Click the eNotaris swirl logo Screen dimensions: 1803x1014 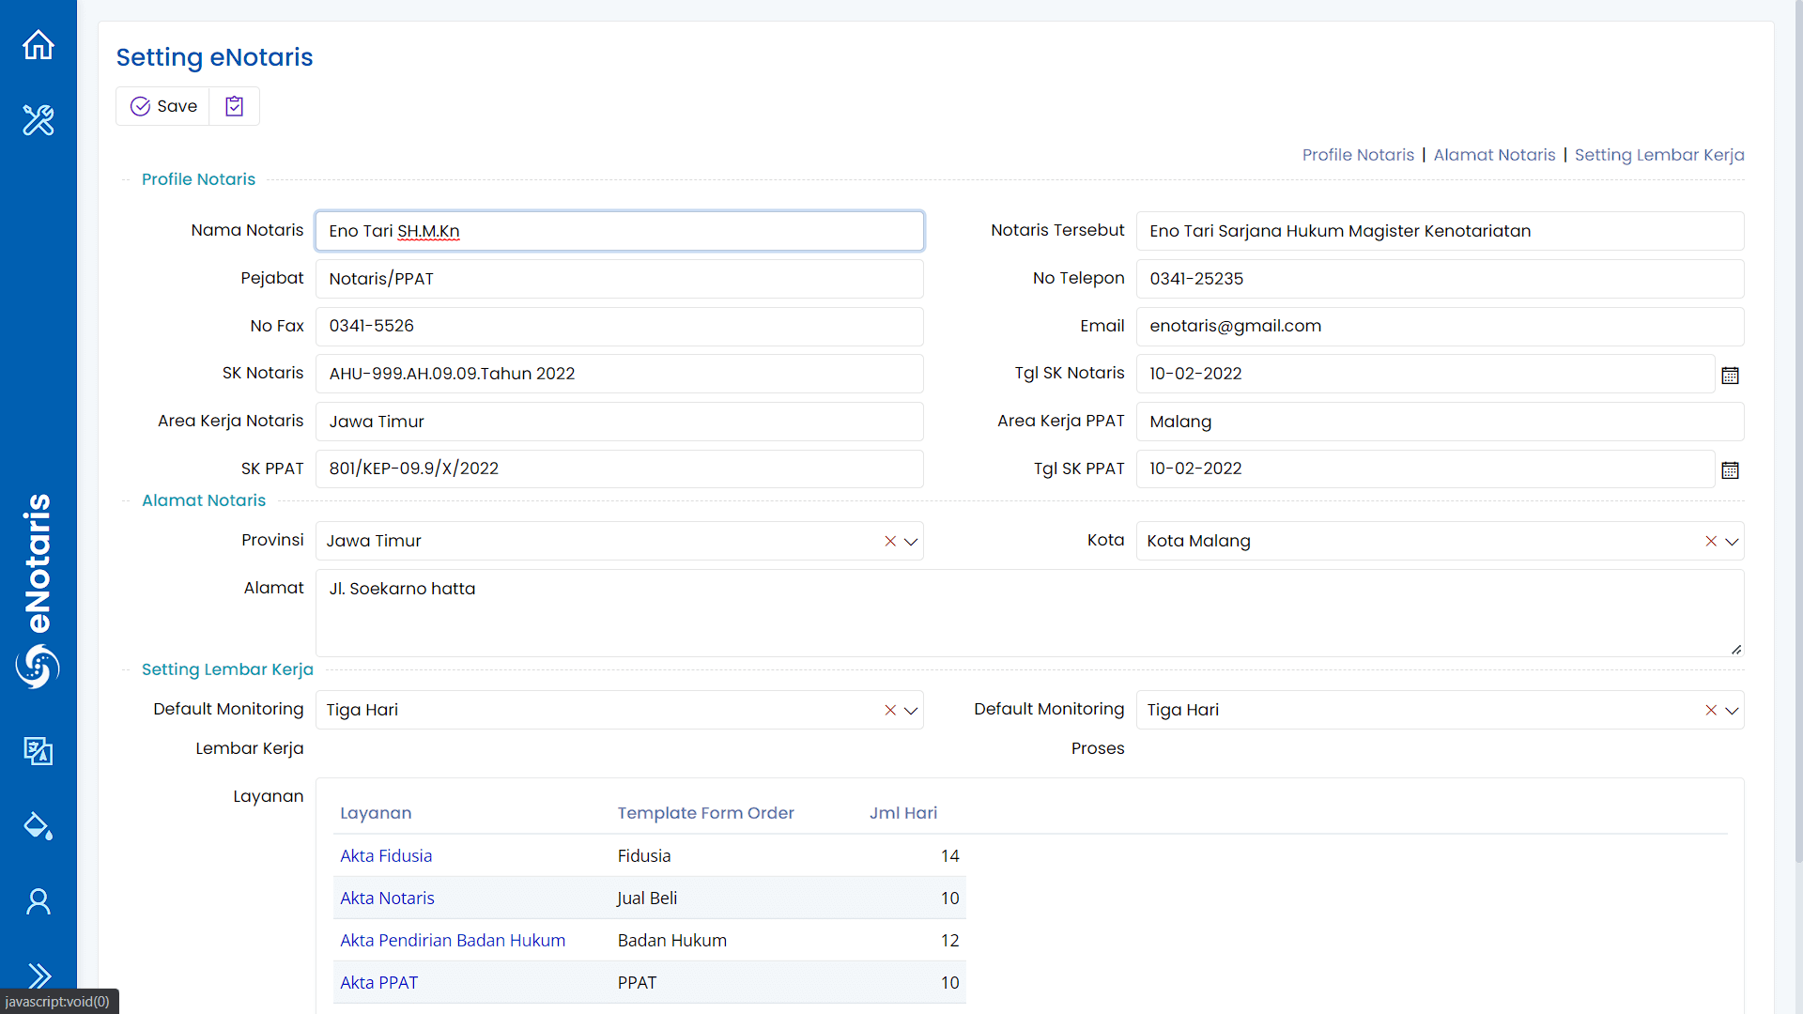pyautogui.click(x=38, y=666)
